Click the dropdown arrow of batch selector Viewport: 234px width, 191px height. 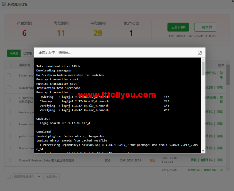pos(39,177)
